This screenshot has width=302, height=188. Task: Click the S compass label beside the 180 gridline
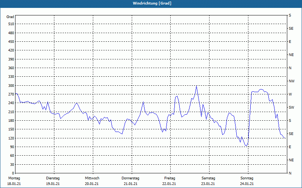tap(290, 121)
